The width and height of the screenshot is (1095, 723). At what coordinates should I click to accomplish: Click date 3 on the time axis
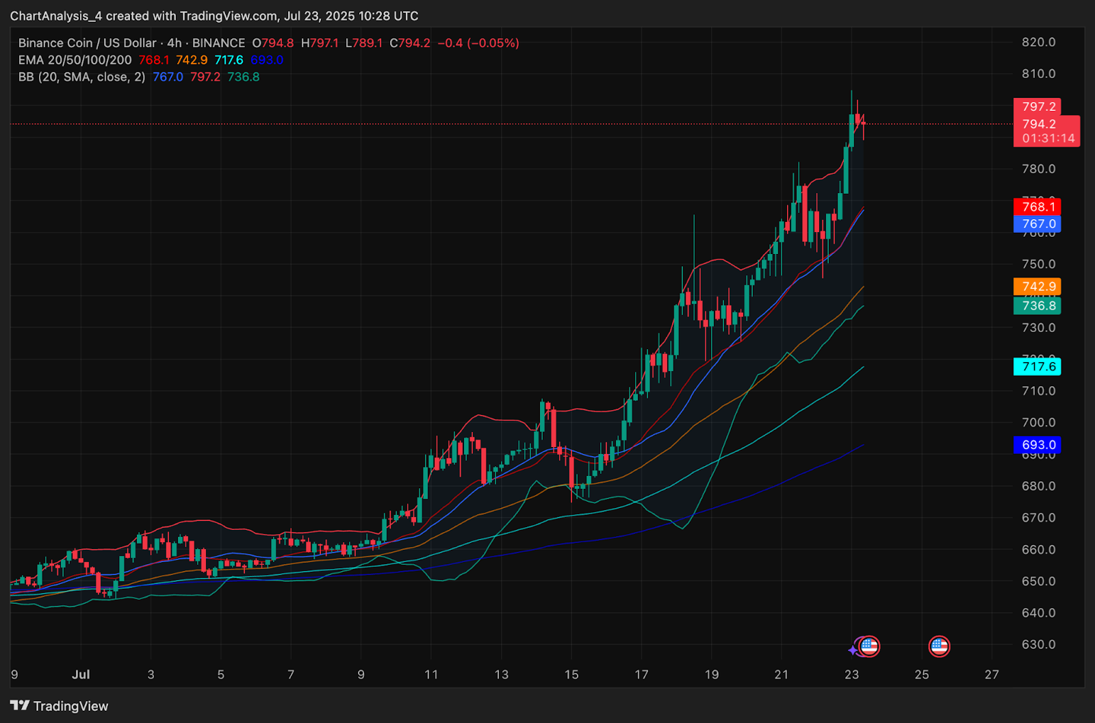pyautogui.click(x=151, y=674)
